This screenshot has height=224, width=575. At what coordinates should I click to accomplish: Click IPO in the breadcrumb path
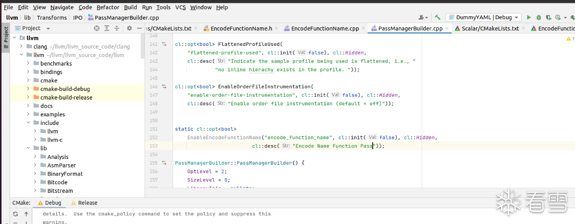click(x=78, y=18)
